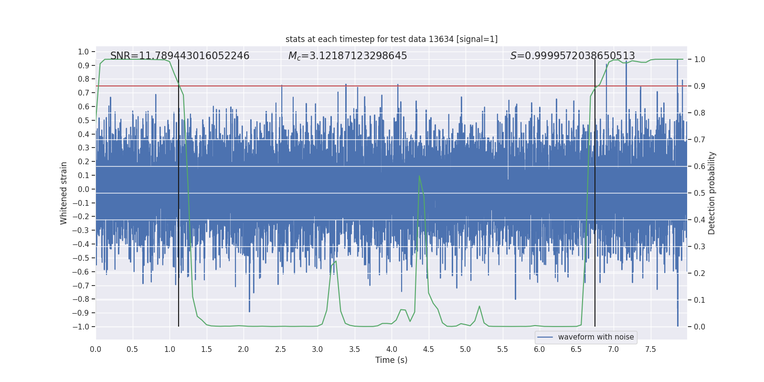This screenshot has height=382, width=764.
Task: Click the x-axis tick label 0.0
Action: click(x=95, y=349)
